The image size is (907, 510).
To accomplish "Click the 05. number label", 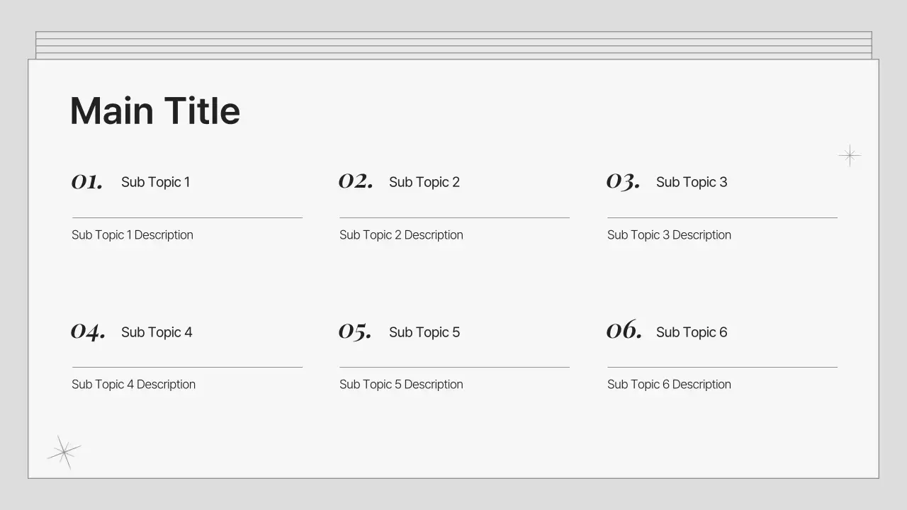I will [355, 331].
